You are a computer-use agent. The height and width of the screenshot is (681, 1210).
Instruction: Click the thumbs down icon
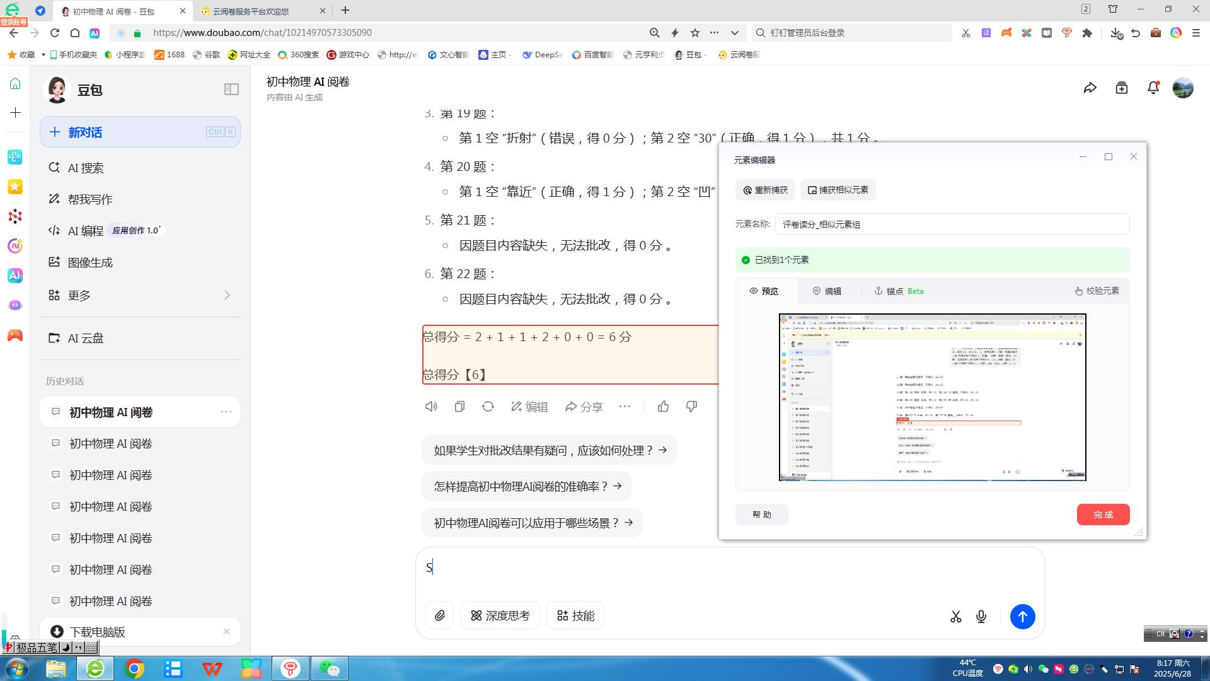coord(691,407)
